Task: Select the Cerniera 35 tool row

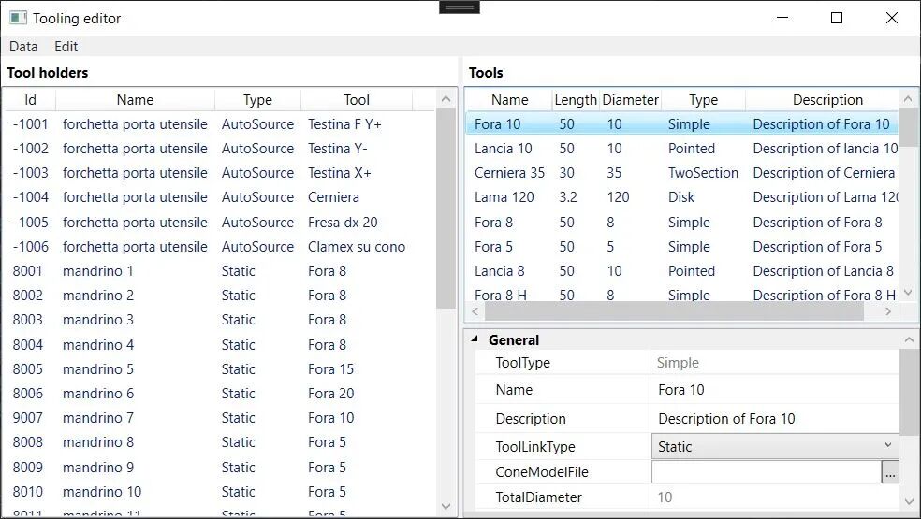Action: pyautogui.click(x=682, y=173)
